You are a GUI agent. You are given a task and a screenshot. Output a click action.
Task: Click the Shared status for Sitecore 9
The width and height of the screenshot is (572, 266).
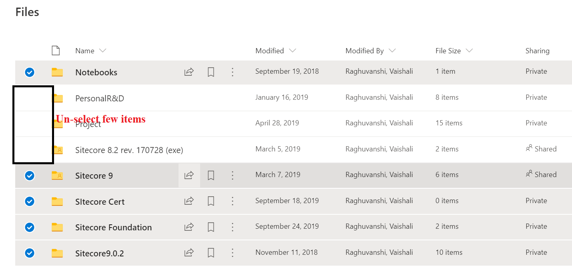pos(541,174)
